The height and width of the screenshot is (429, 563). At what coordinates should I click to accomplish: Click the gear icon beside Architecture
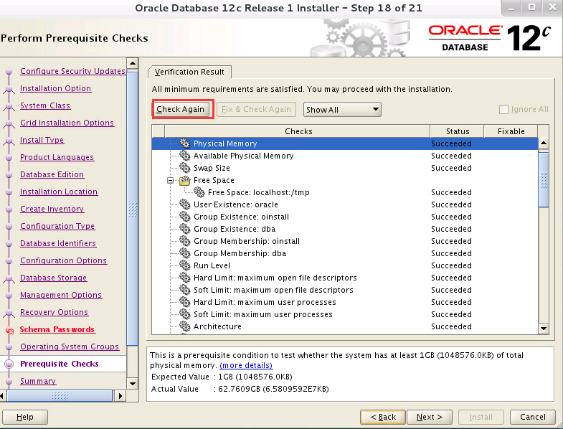(x=184, y=326)
